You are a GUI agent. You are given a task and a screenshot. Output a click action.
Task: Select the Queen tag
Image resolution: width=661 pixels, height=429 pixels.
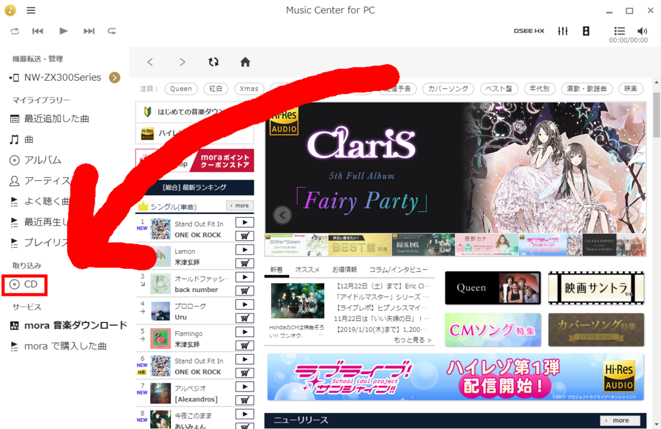pyautogui.click(x=181, y=89)
